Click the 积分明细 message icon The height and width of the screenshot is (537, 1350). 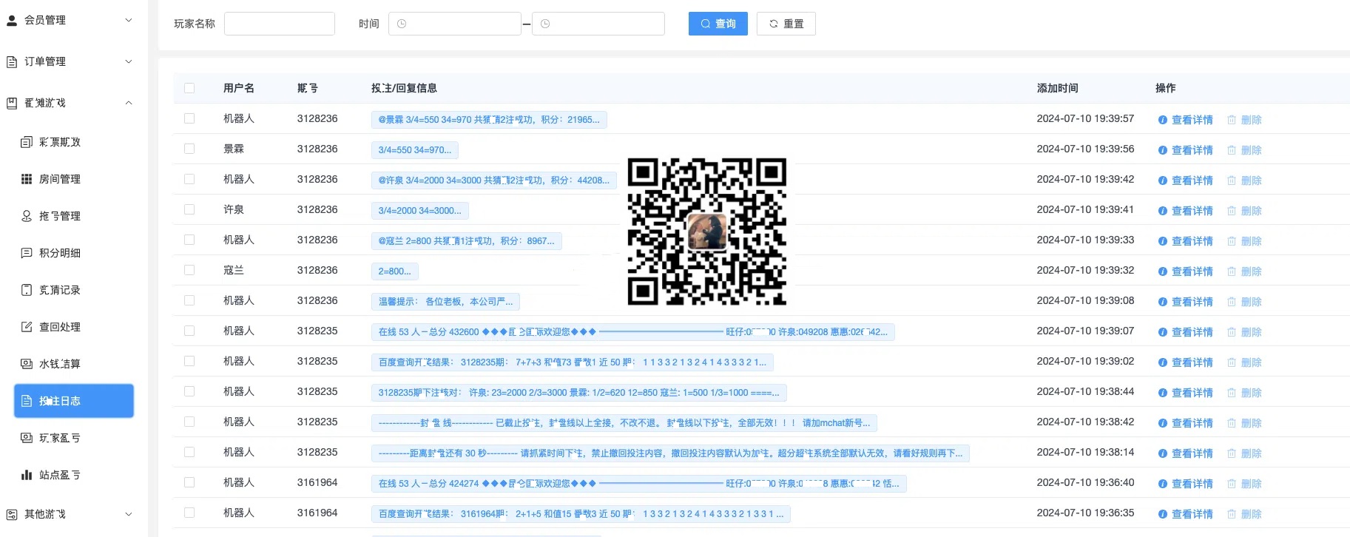tap(27, 253)
